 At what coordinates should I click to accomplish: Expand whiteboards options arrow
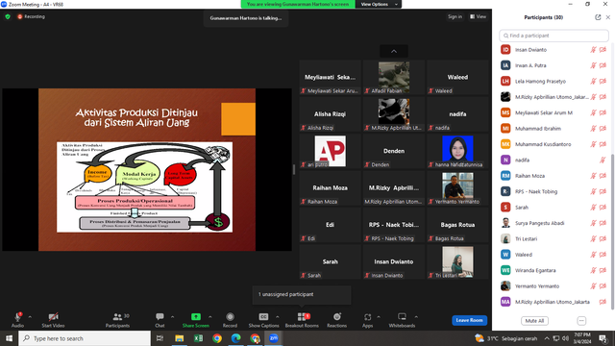pos(416,316)
